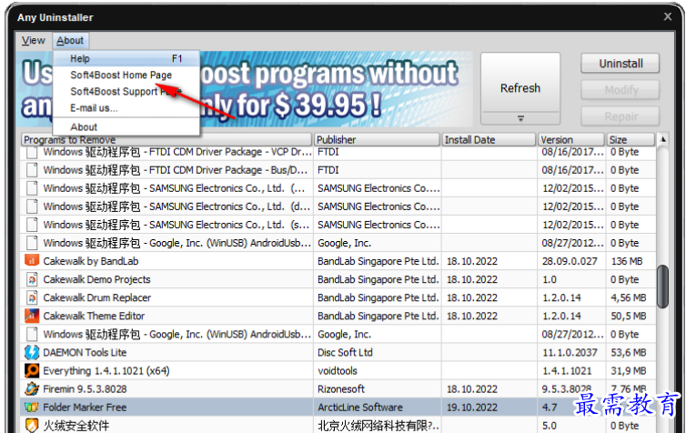Click the Uninstall button
Image resolution: width=686 pixels, height=433 pixels.
coord(620,64)
